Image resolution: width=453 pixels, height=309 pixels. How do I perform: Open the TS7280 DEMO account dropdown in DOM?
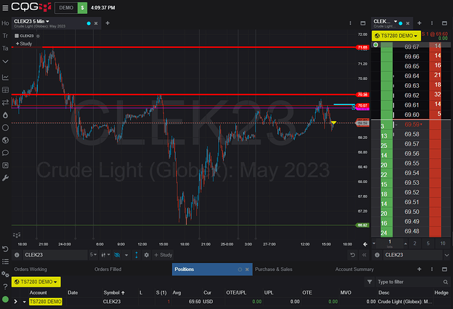pos(396,36)
